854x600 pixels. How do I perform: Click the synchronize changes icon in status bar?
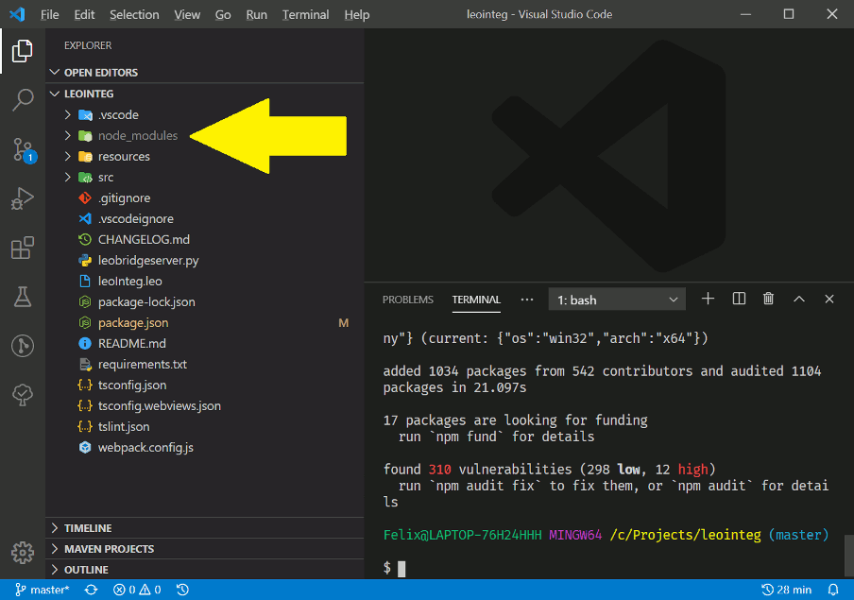tap(91, 590)
